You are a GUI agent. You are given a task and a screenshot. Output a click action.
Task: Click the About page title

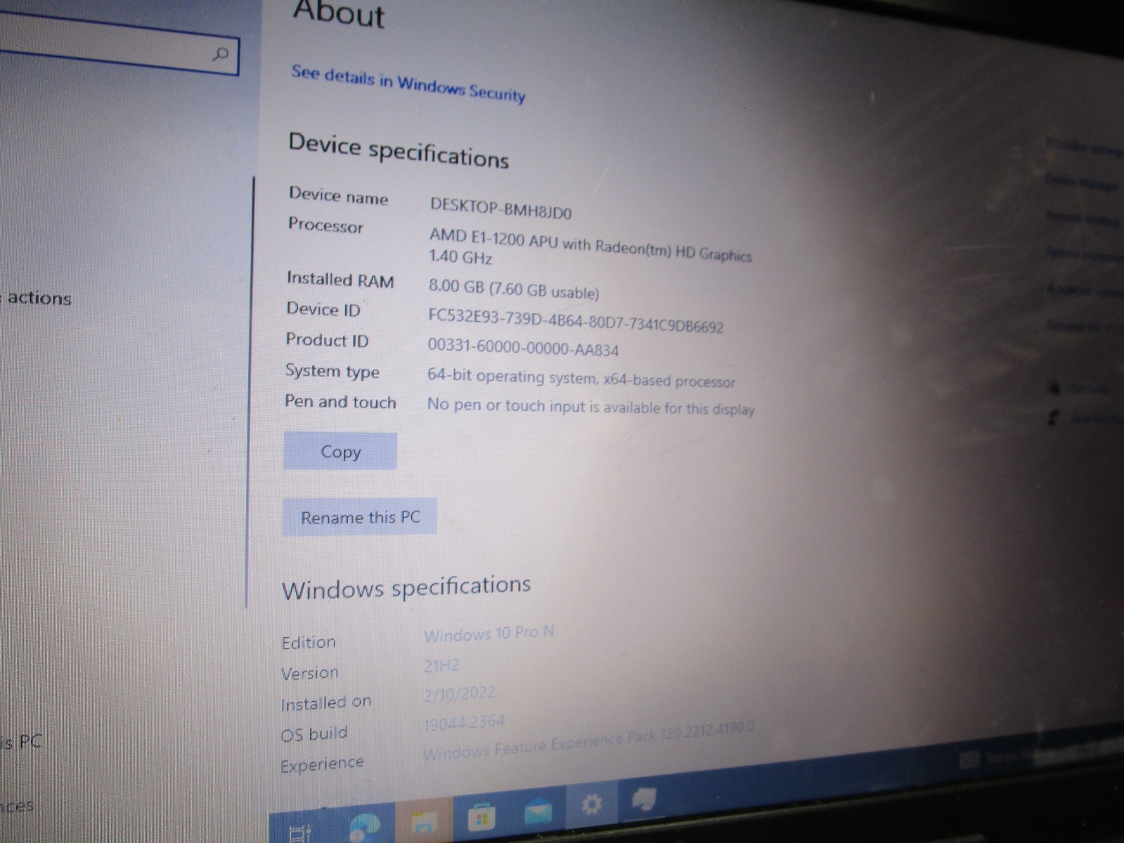pos(340,14)
